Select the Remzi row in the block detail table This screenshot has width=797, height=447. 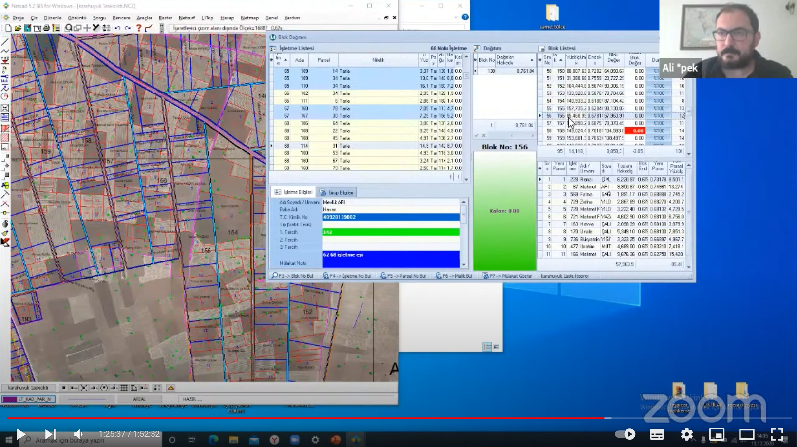coord(612,179)
